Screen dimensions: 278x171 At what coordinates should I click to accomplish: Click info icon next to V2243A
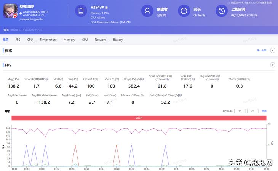coord(107,8)
